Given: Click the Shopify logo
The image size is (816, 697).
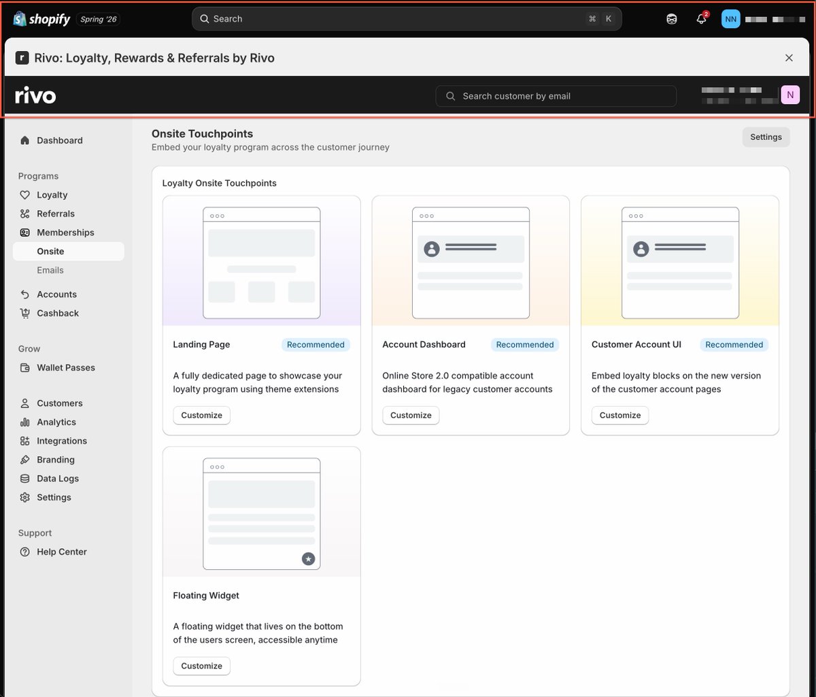Looking at the screenshot, I should [x=42, y=18].
